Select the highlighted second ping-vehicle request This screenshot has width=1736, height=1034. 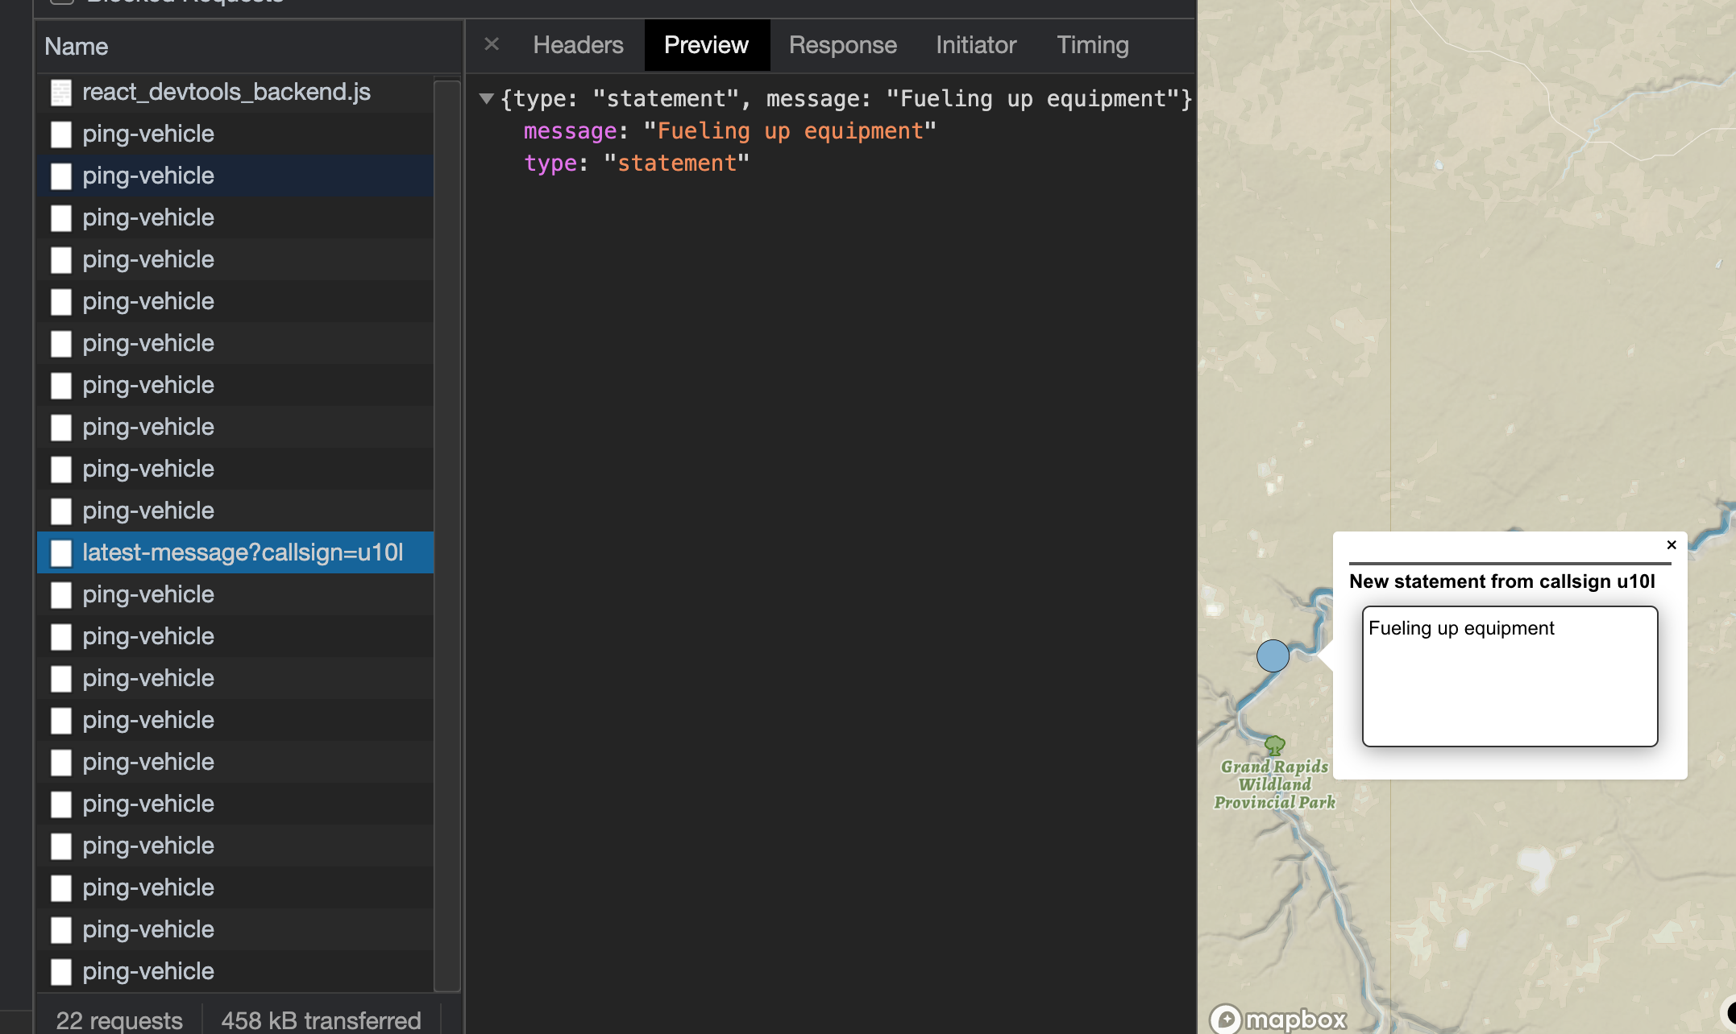tap(148, 176)
